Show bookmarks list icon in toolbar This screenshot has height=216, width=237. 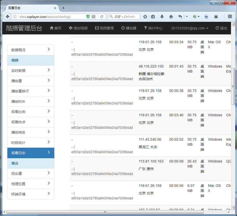point(153,17)
